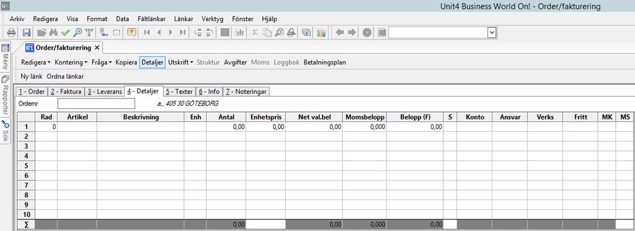Click the gray back arrow icon

click(340, 33)
